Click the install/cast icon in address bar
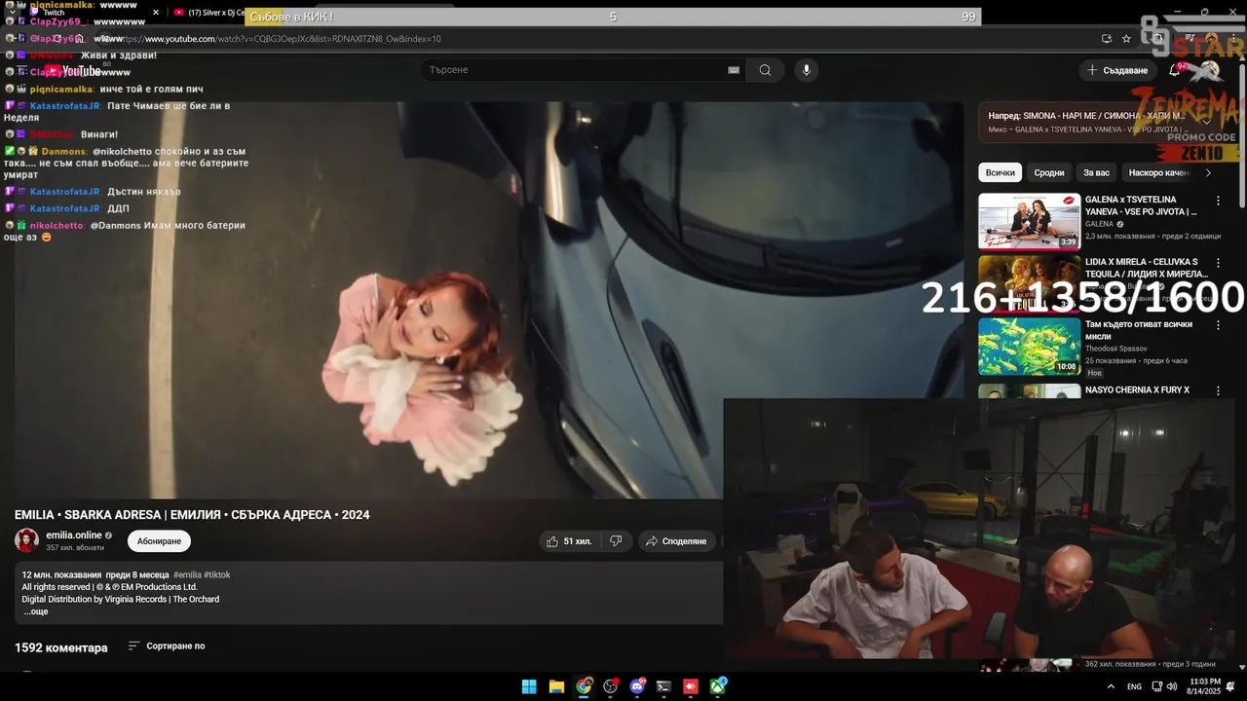Screen dimensions: 1247x701 coord(1107,39)
